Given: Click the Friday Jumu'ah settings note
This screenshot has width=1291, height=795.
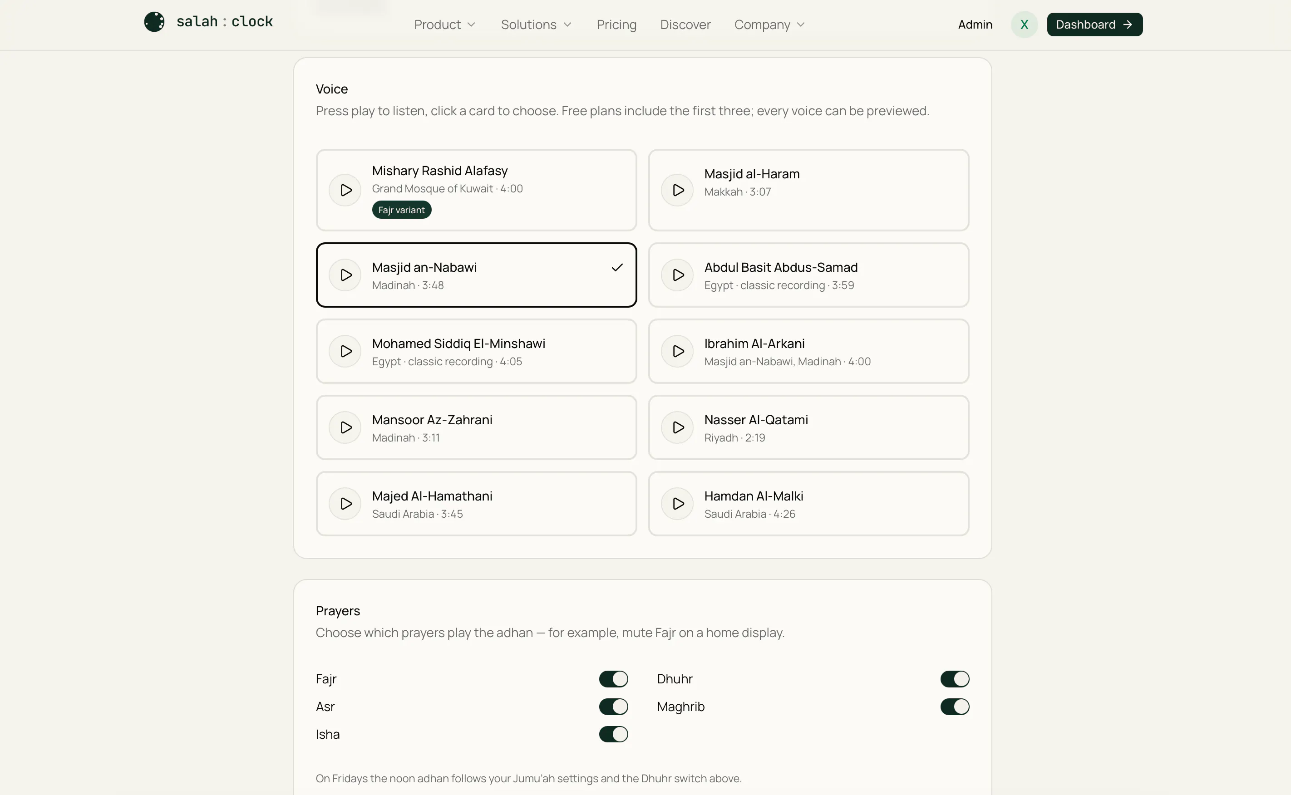Looking at the screenshot, I should [x=528, y=778].
